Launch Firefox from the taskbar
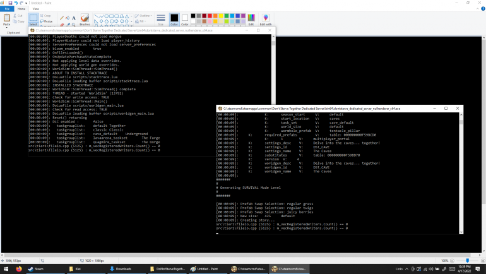Screen dimensions: 486x274 19,269
